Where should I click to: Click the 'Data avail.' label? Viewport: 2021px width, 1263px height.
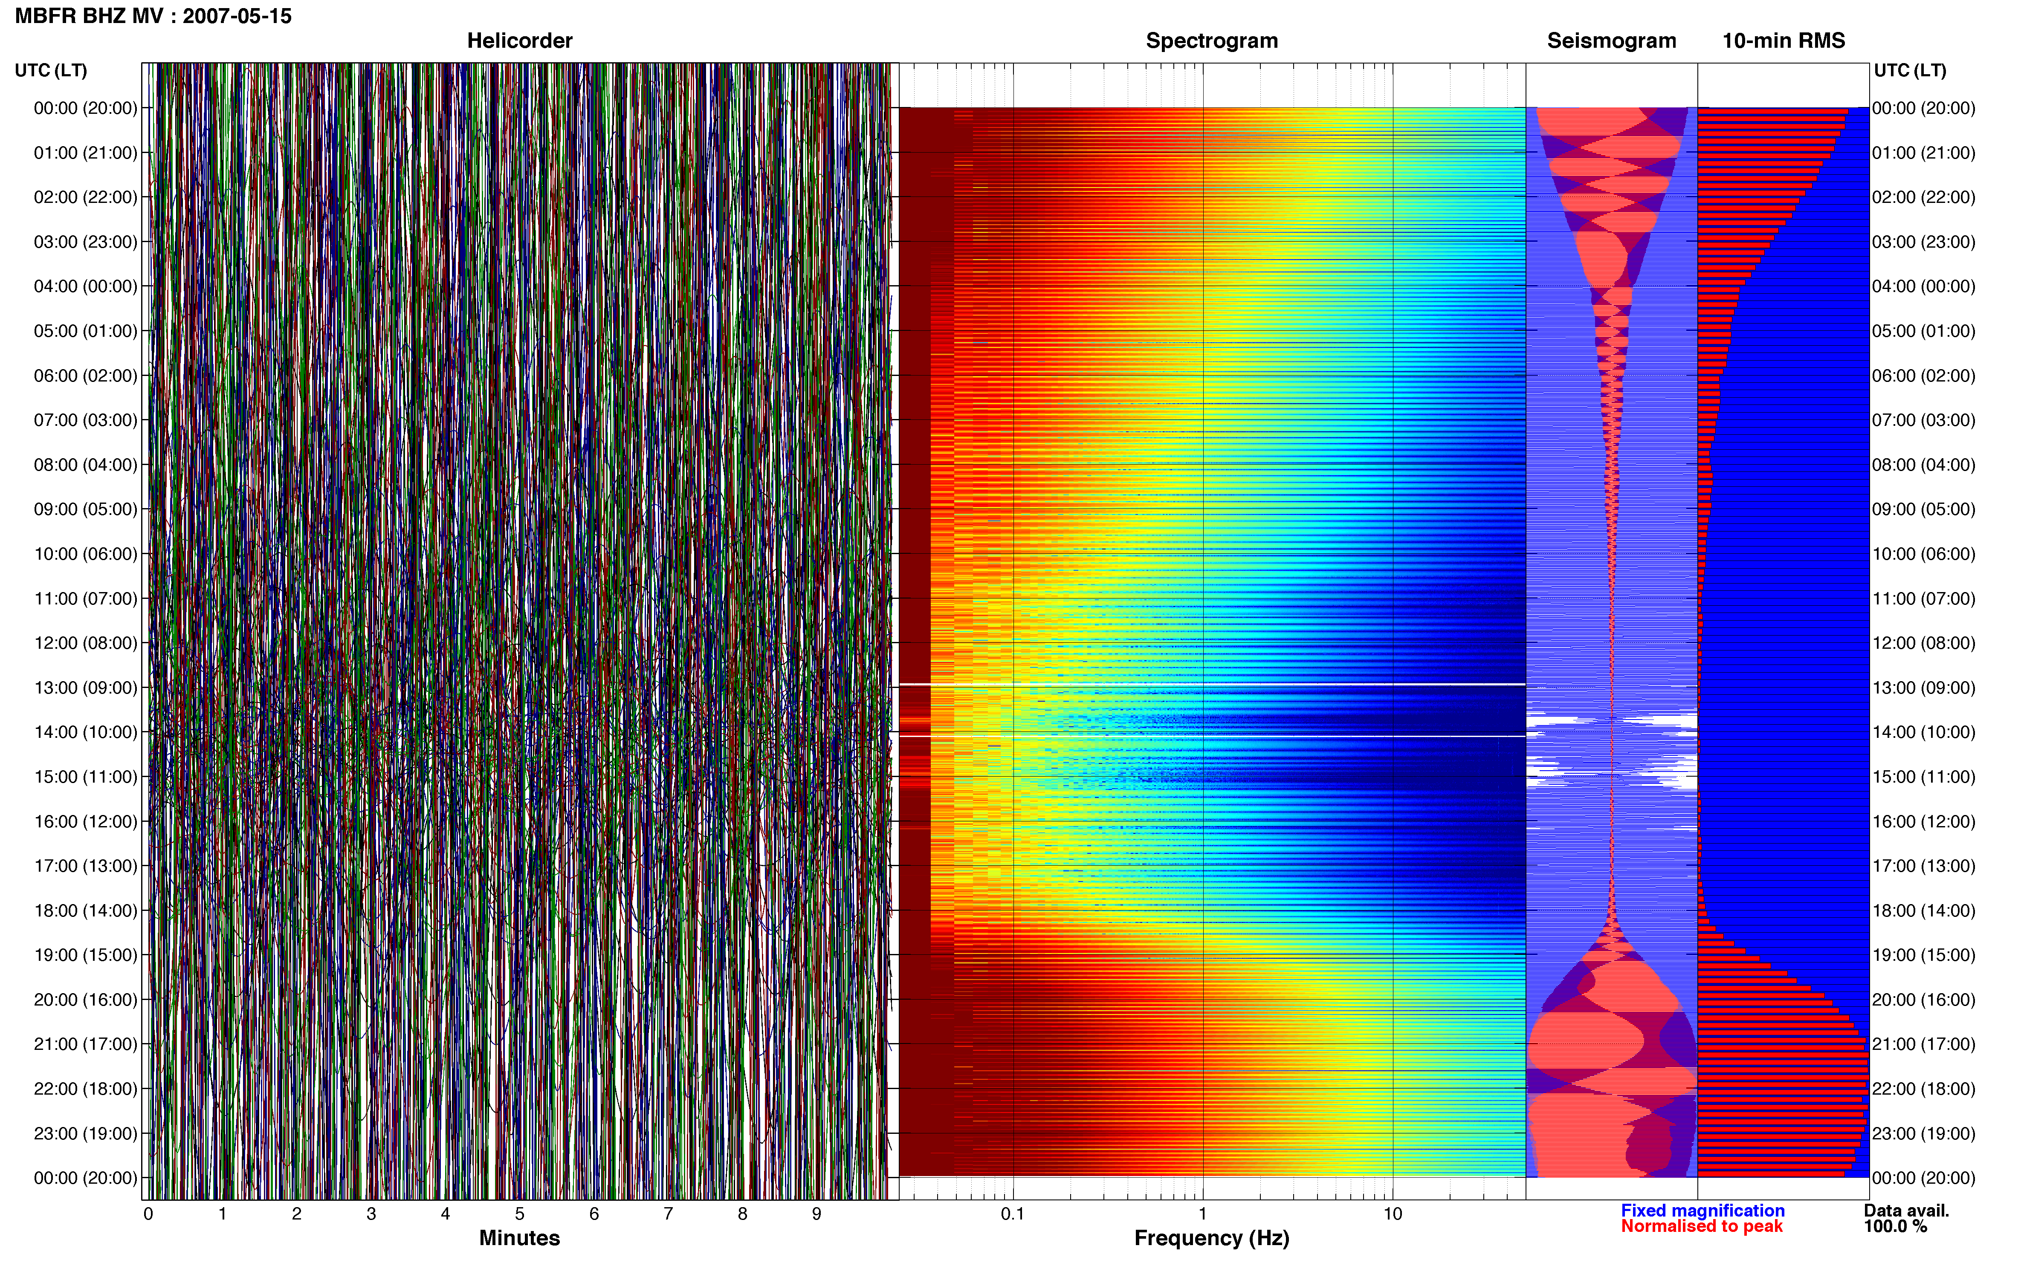coord(1907,1211)
